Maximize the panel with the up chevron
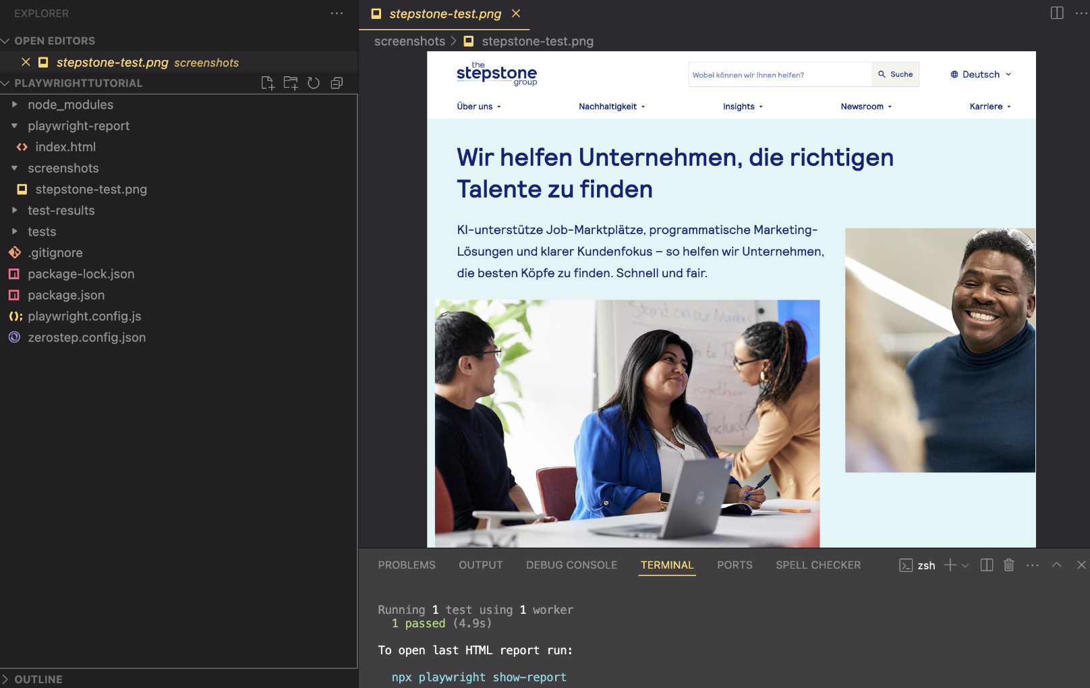This screenshot has height=688, width=1090. point(1056,565)
